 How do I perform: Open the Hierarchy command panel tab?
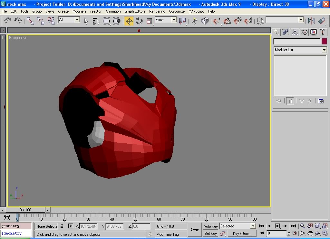(x=295, y=32)
